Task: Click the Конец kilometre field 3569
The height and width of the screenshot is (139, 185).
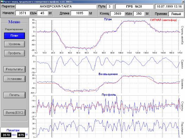Action: tap(117, 14)
